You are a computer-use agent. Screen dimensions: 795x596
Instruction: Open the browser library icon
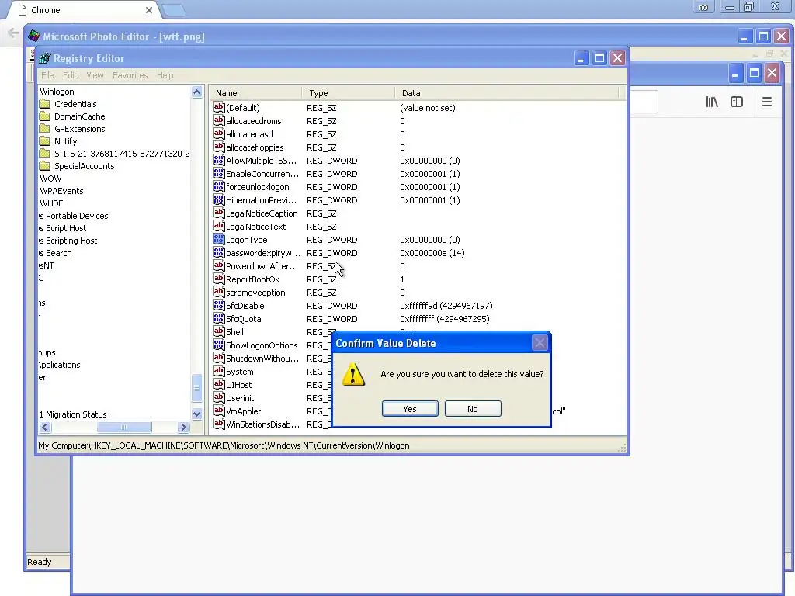tap(712, 102)
